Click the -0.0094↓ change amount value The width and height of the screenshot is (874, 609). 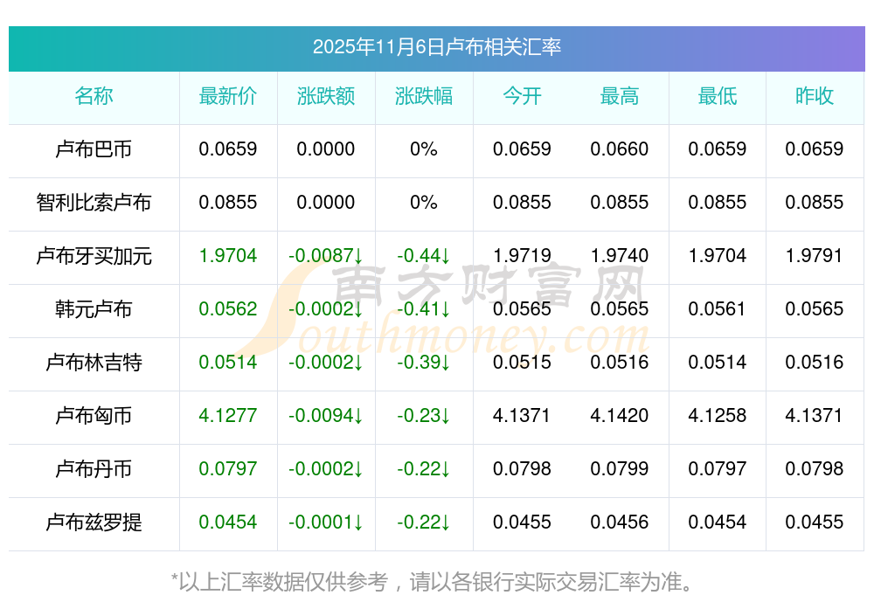point(326,416)
